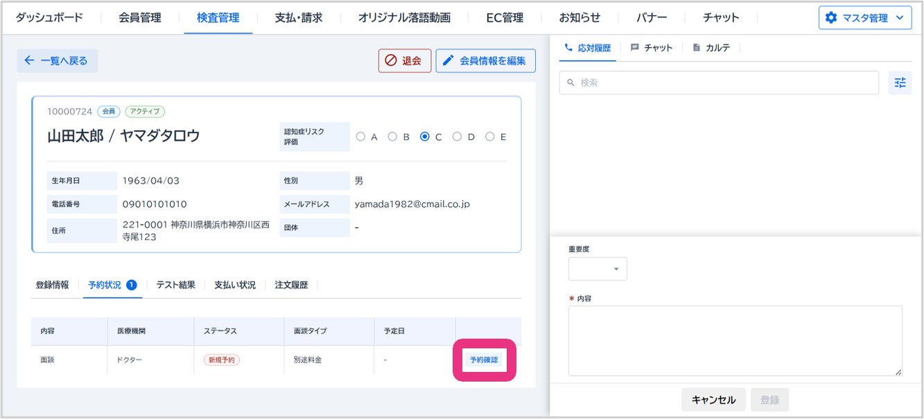Expand the マスタ管理 menu chevron
The width and height of the screenshot is (924, 419).
899,18
